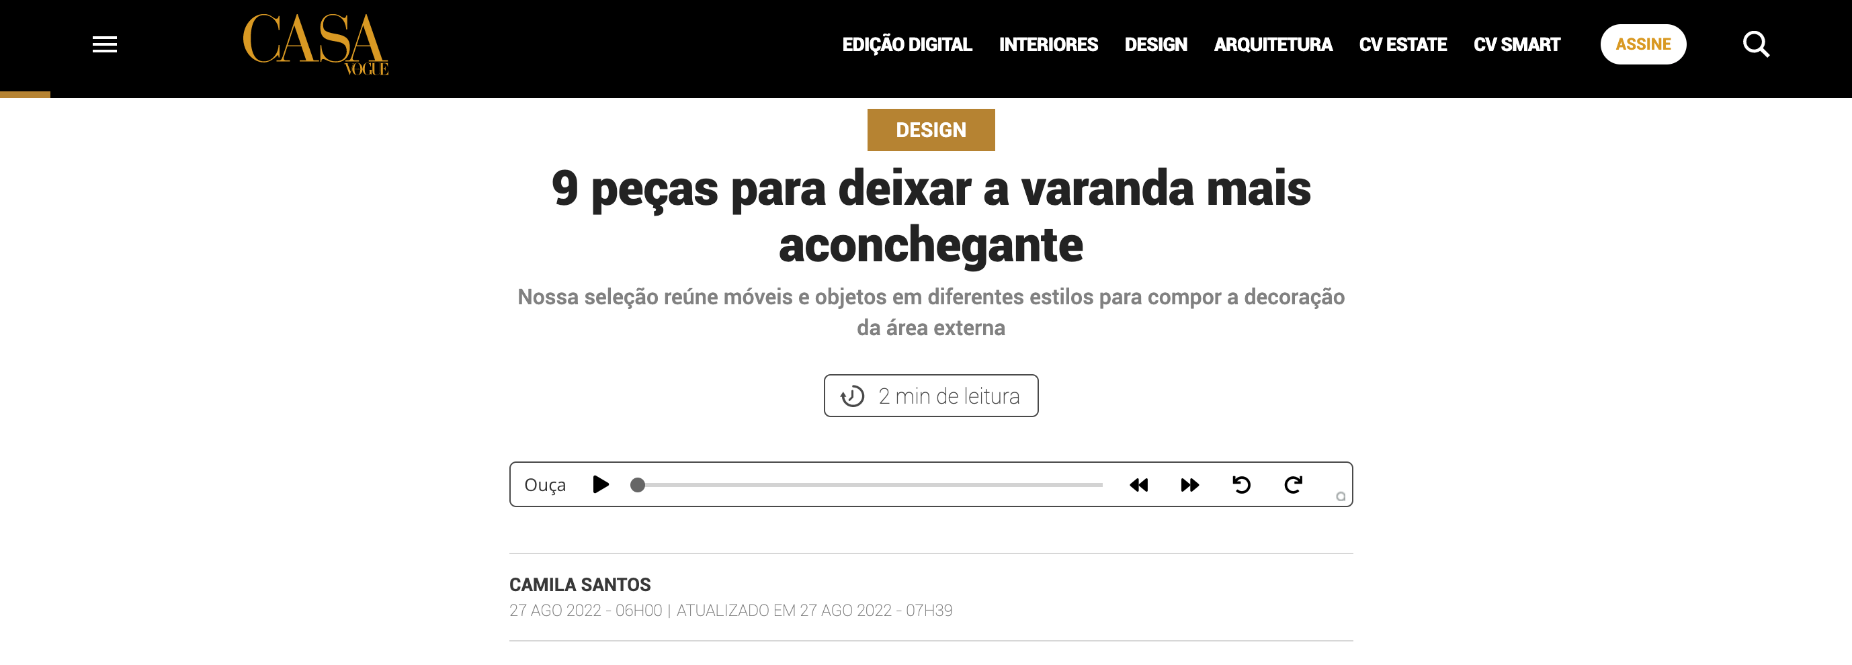The height and width of the screenshot is (665, 1852).
Task: Click the publication date '27 AGO 2022 - 06H00'
Action: click(x=585, y=611)
